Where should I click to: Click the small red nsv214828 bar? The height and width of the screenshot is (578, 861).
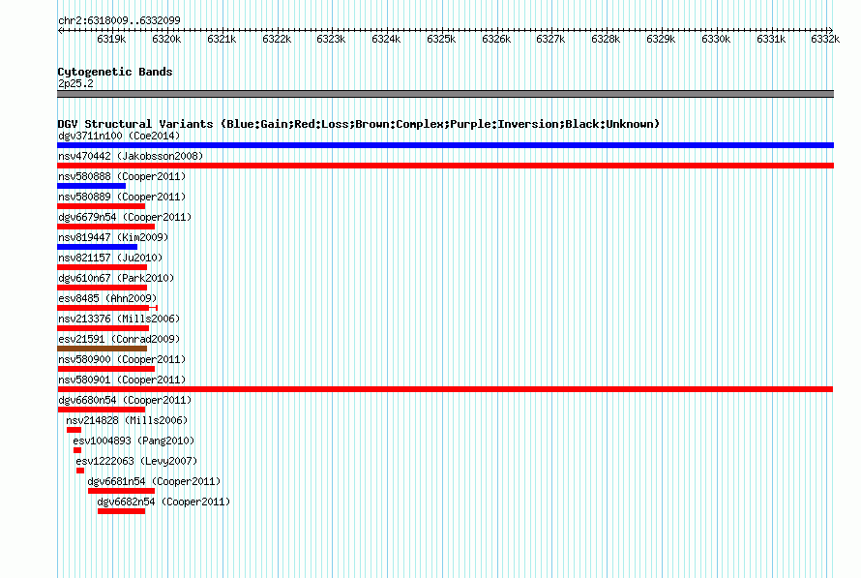pos(74,430)
